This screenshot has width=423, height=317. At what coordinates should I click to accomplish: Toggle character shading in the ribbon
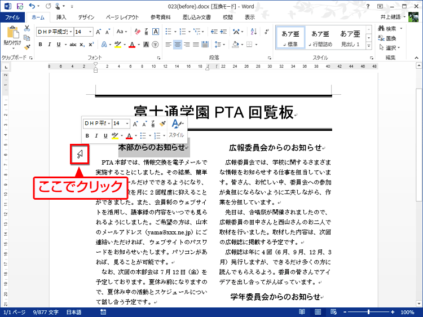pos(146,45)
